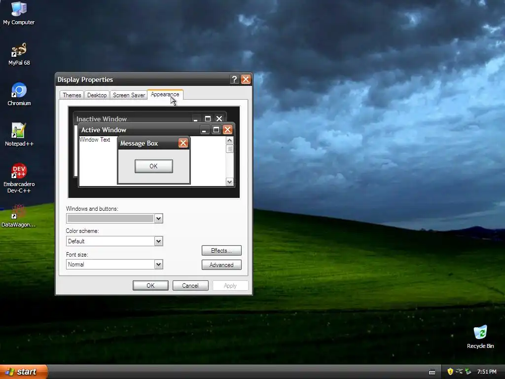The image size is (505, 379).
Task: Click the yellow security shield tray icon
Action: [450, 372]
